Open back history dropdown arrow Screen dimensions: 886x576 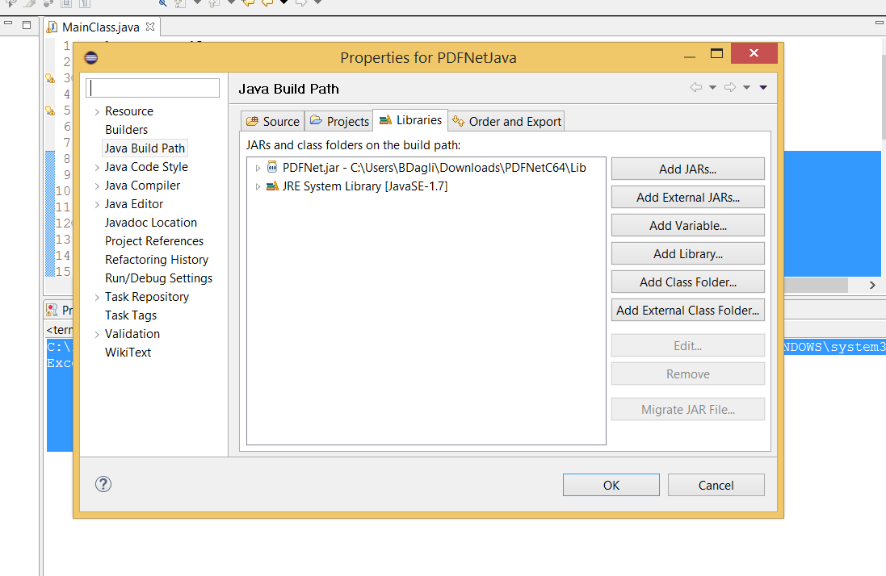(712, 87)
